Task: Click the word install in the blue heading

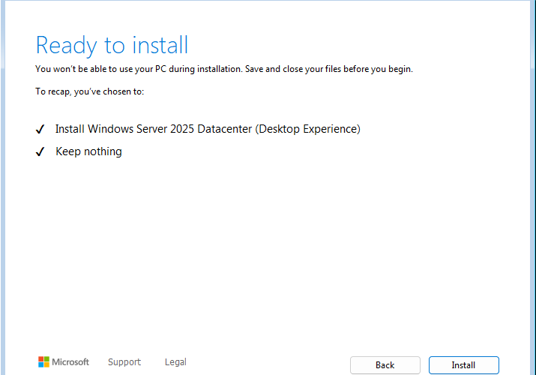Action: [160, 45]
